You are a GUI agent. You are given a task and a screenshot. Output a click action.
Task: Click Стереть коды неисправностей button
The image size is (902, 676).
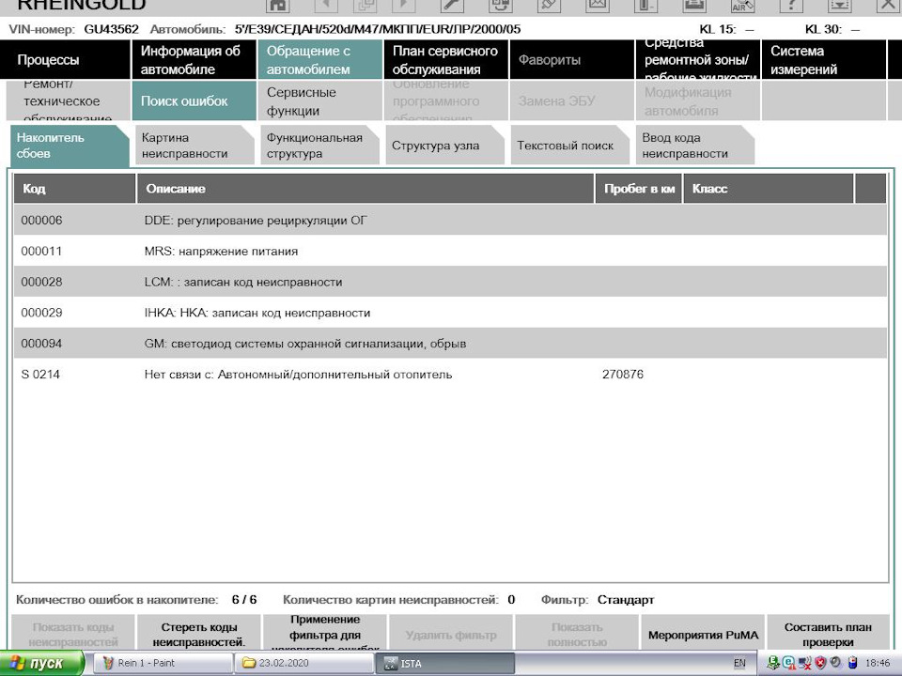pos(198,634)
